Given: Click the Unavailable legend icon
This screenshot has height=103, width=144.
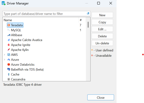Looking at the screenshot, I should coord(92,55).
